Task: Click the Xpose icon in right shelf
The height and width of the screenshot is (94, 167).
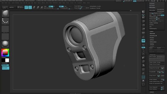Action: (143, 85)
